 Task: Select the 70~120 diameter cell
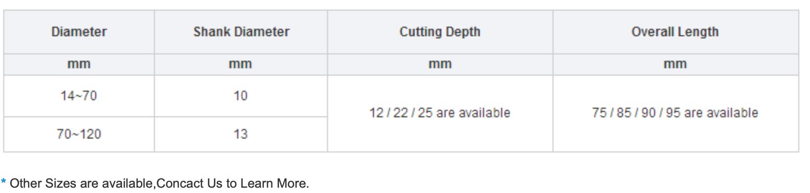click(x=79, y=135)
